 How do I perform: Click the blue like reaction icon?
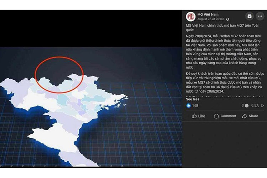tap(188, 106)
